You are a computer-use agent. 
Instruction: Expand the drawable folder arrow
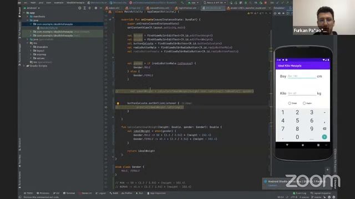[x=31, y=47]
